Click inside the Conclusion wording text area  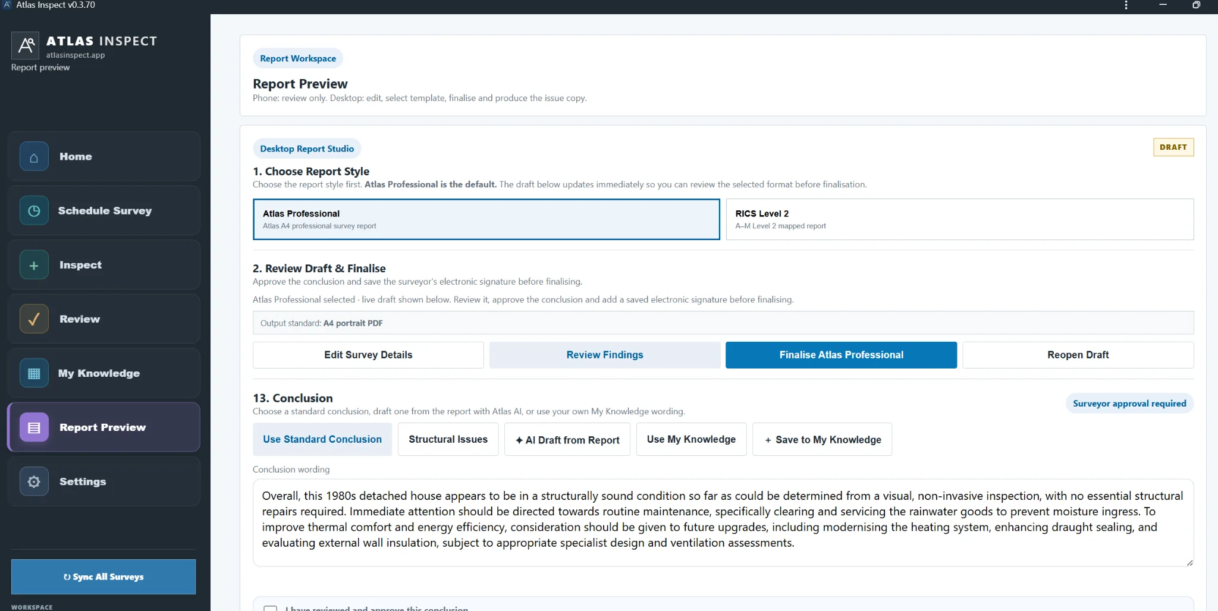[x=723, y=522]
